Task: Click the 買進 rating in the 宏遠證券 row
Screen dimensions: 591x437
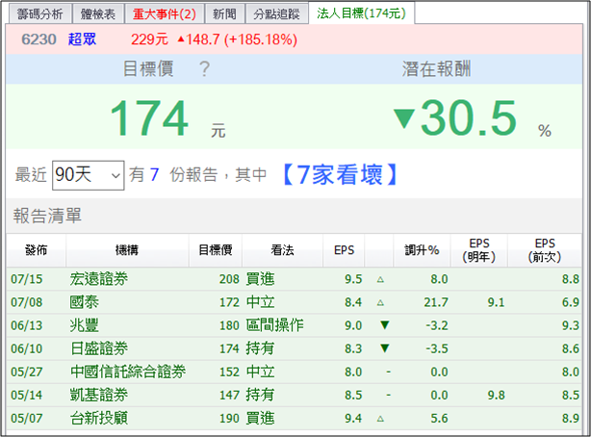Action: pos(260,279)
